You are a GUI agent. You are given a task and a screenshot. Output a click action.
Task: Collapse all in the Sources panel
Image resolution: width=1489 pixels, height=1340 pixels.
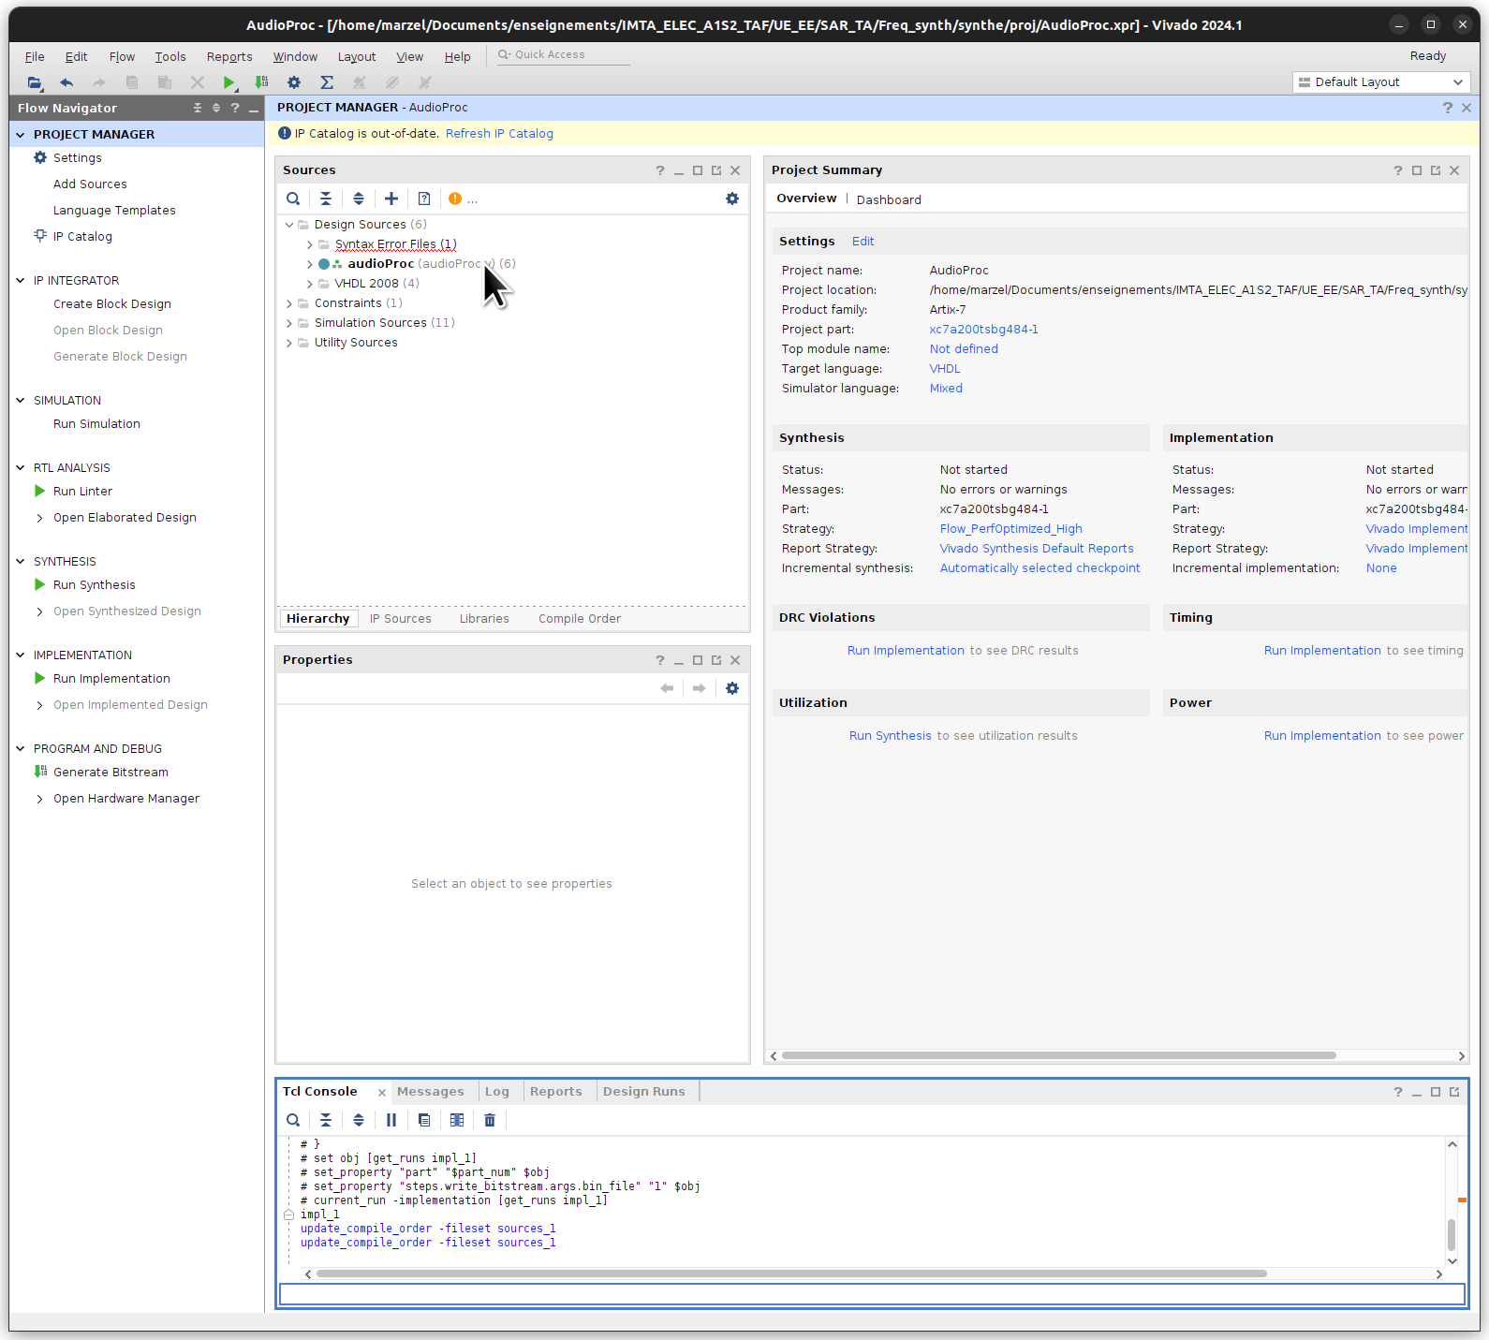(x=326, y=199)
